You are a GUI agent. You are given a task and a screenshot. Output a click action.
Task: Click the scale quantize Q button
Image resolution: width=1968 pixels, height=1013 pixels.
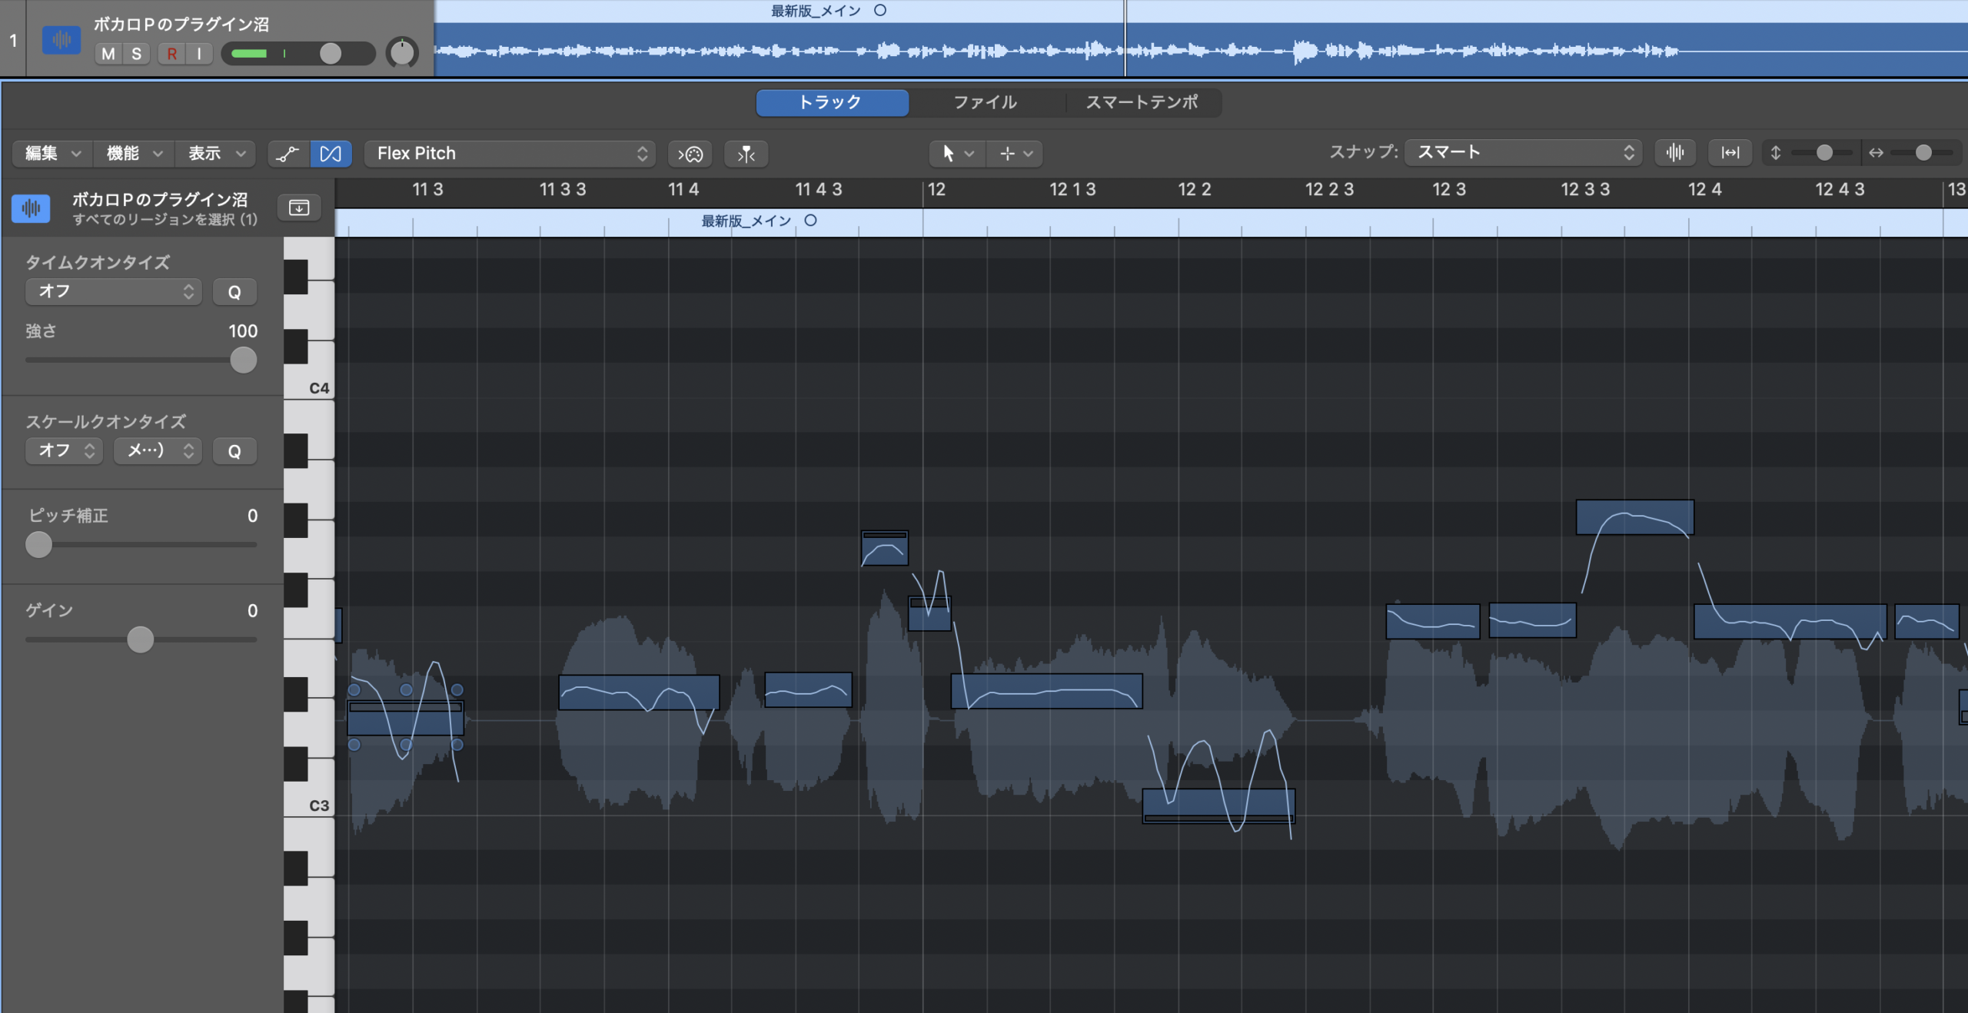point(234,451)
